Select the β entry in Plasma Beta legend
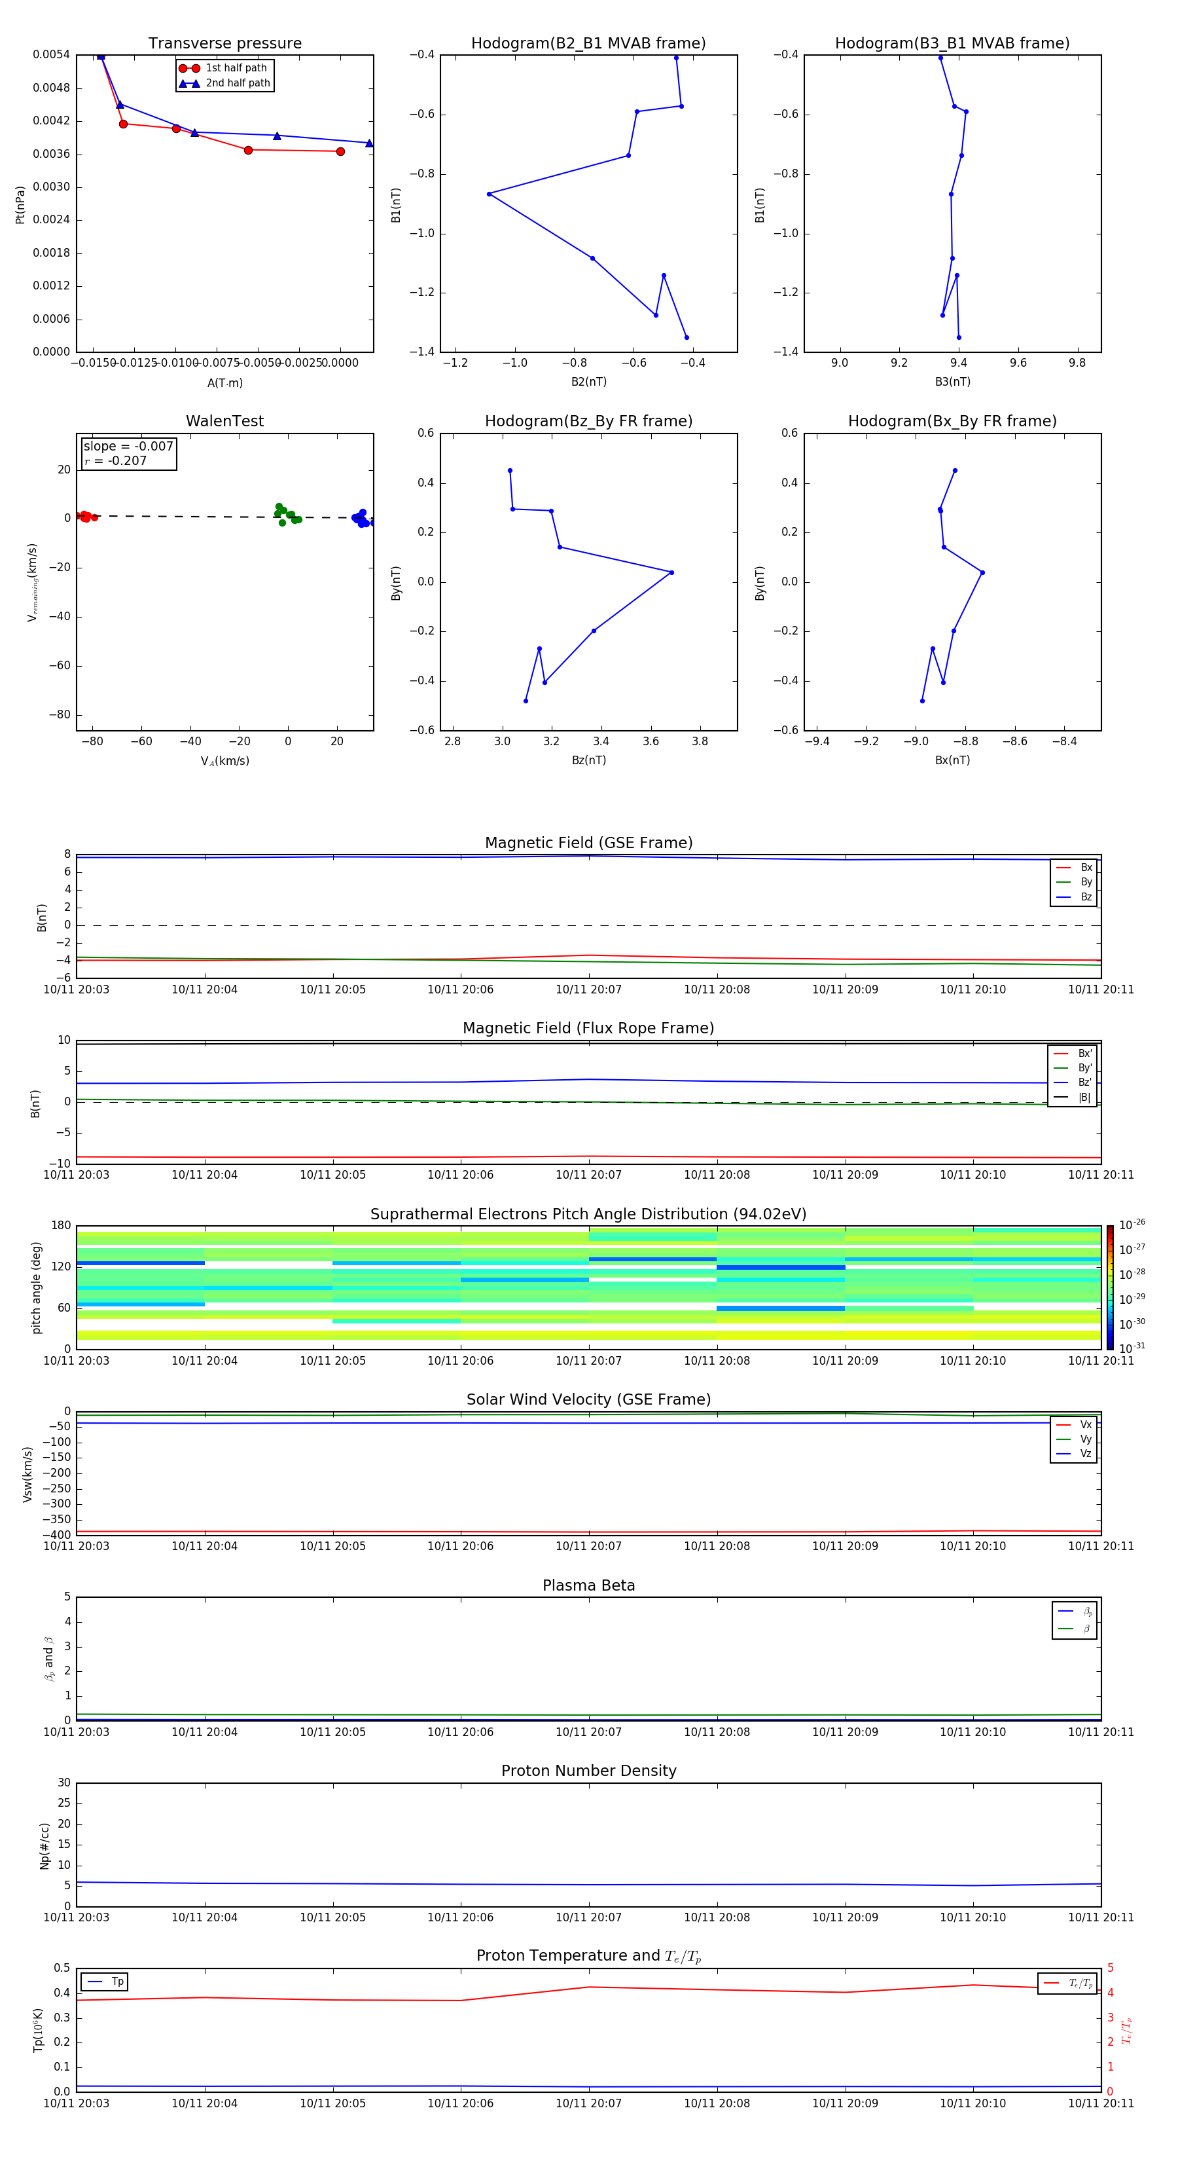Image resolution: width=1178 pixels, height=2161 pixels. click(x=1075, y=1629)
